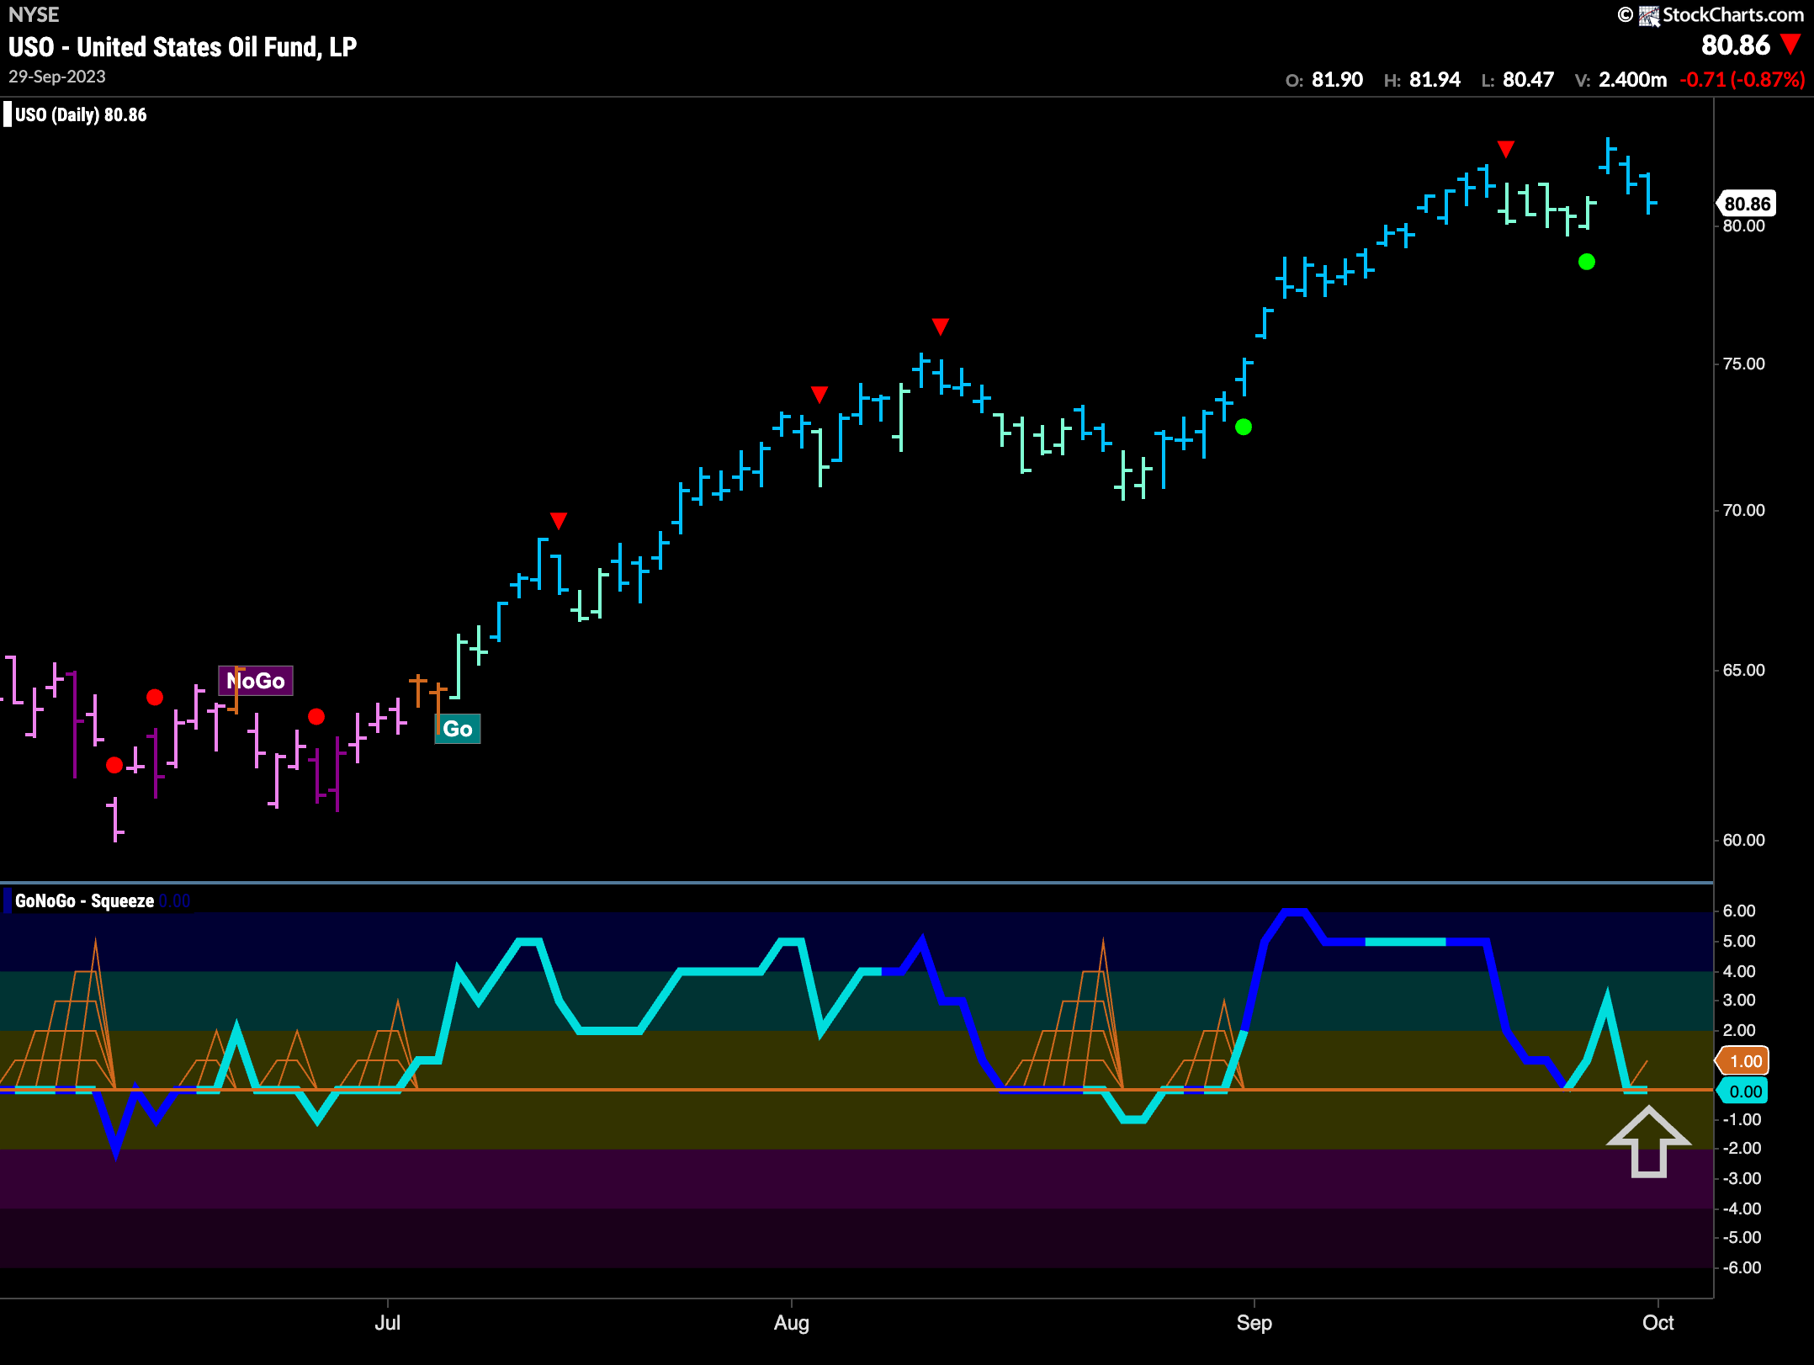Viewport: 1814px width, 1365px height.
Task: Click the red triangle marker near 74 in early August
Action: [819, 394]
